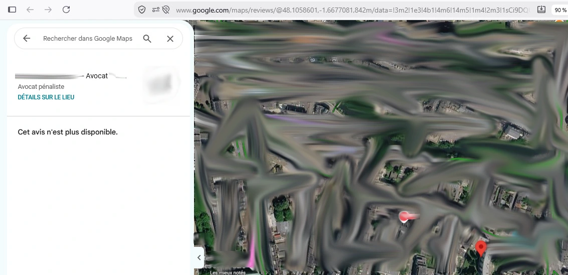Open the 'DÉTAILS SUR LE LIEU' link
568x275 pixels.
pyautogui.click(x=46, y=97)
